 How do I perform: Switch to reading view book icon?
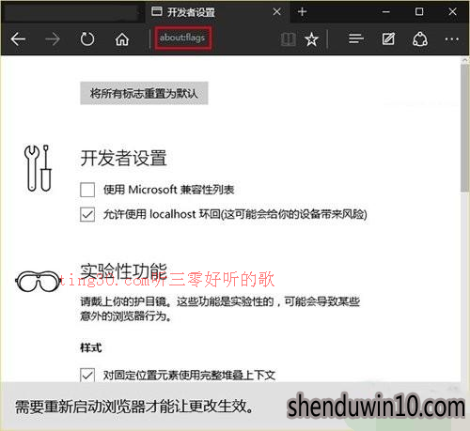(x=288, y=39)
